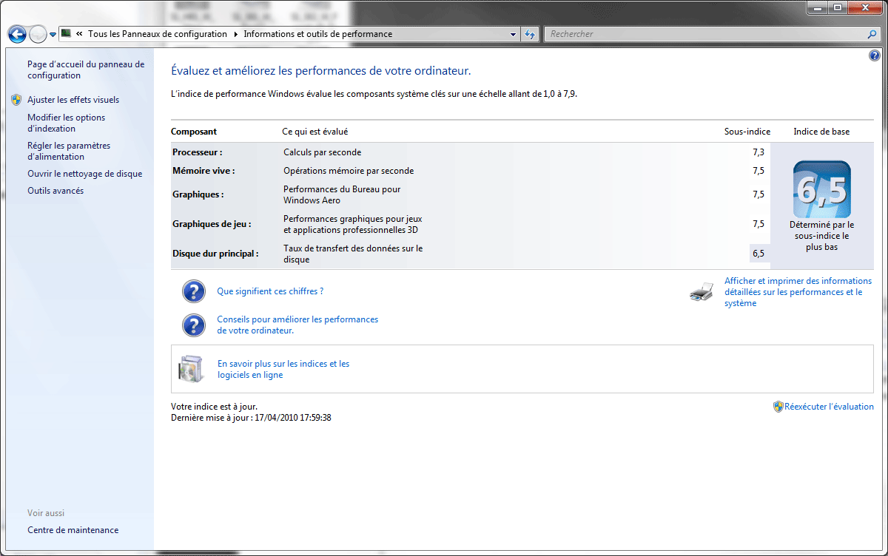Open Conseils pour améliorer les performances link
The width and height of the screenshot is (888, 556).
pyautogui.click(x=297, y=325)
